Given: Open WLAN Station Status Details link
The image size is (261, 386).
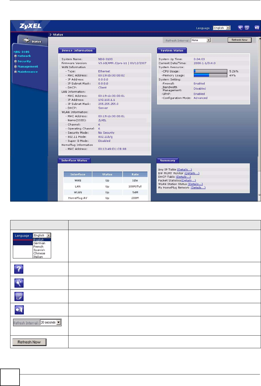Looking at the screenshot, I should [195, 184].
